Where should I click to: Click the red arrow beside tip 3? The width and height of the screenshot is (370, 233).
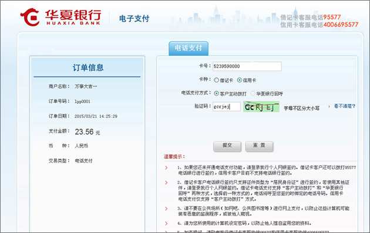(x=166, y=209)
